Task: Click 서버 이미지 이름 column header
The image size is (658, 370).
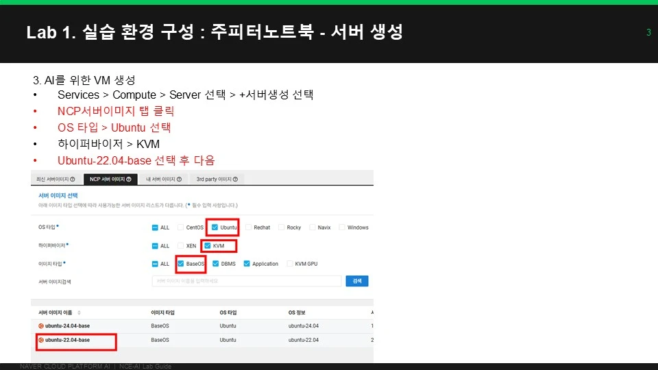Action: coord(56,312)
